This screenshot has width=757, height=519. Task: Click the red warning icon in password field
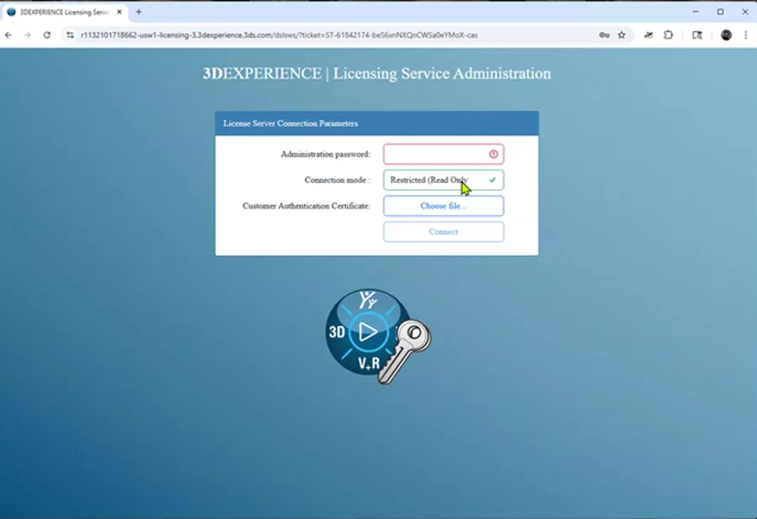click(x=493, y=154)
